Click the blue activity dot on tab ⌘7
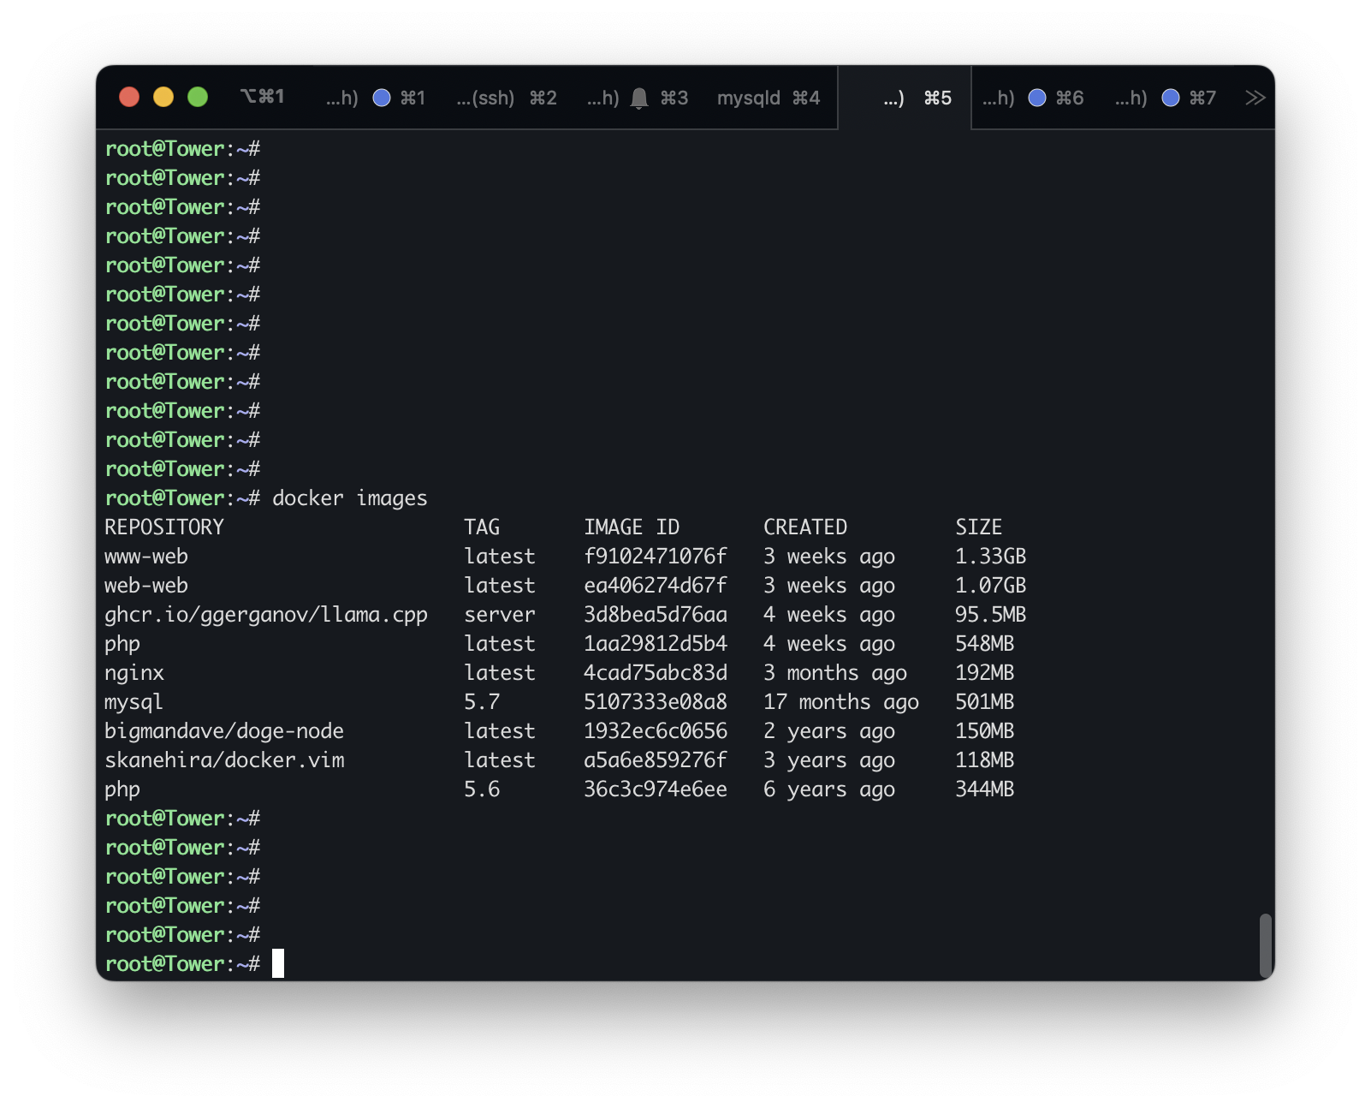Screen dimensions: 1371x1108 point(1171,98)
